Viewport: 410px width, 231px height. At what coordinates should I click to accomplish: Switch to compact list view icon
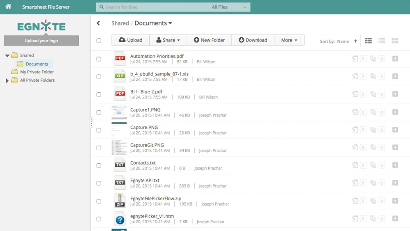coord(382,41)
